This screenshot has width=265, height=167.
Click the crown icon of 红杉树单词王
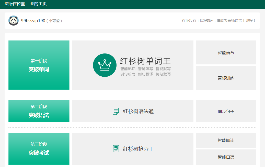coord(105,65)
